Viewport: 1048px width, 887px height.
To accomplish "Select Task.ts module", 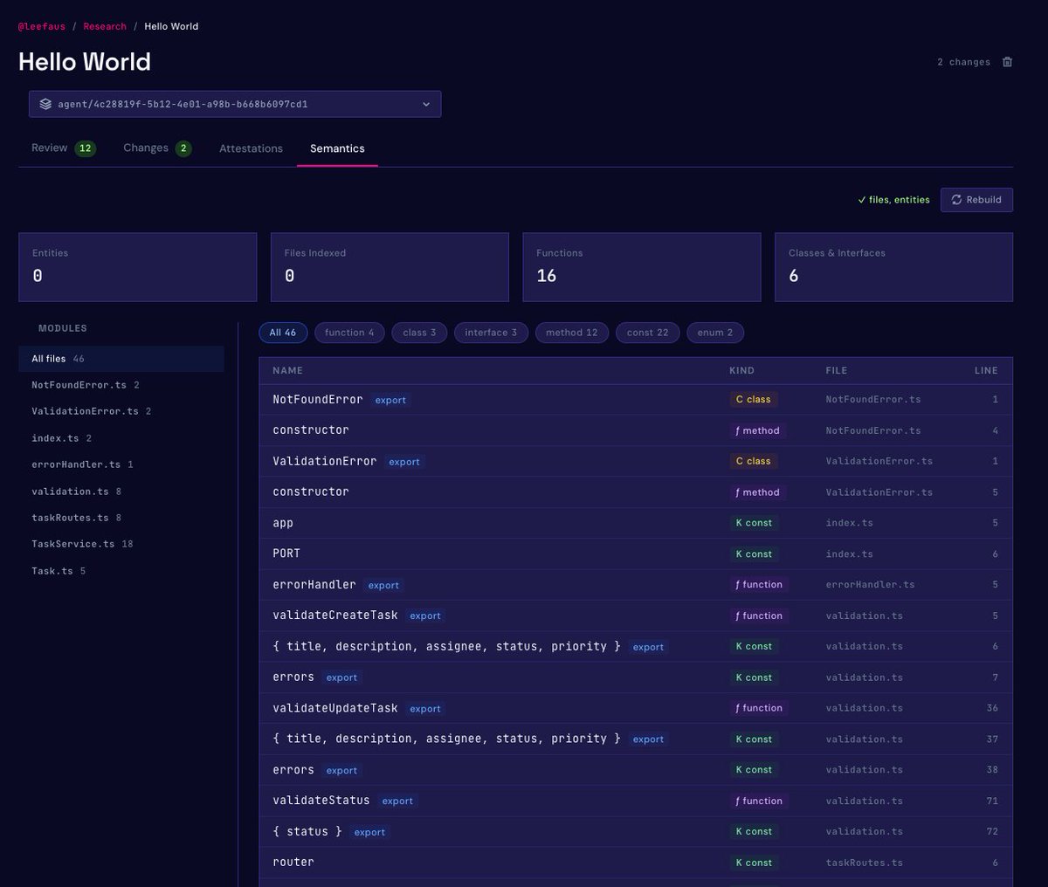I will coord(121,571).
